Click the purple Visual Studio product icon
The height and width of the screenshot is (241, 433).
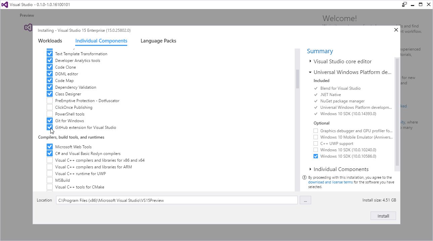click(28, 27)
